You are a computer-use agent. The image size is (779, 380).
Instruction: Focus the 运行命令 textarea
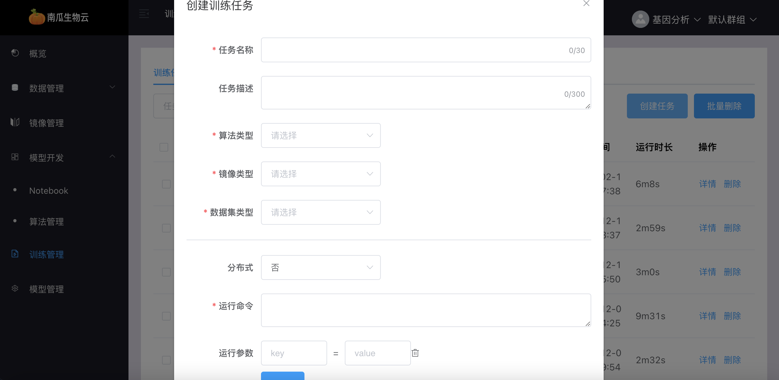point(426,310)
